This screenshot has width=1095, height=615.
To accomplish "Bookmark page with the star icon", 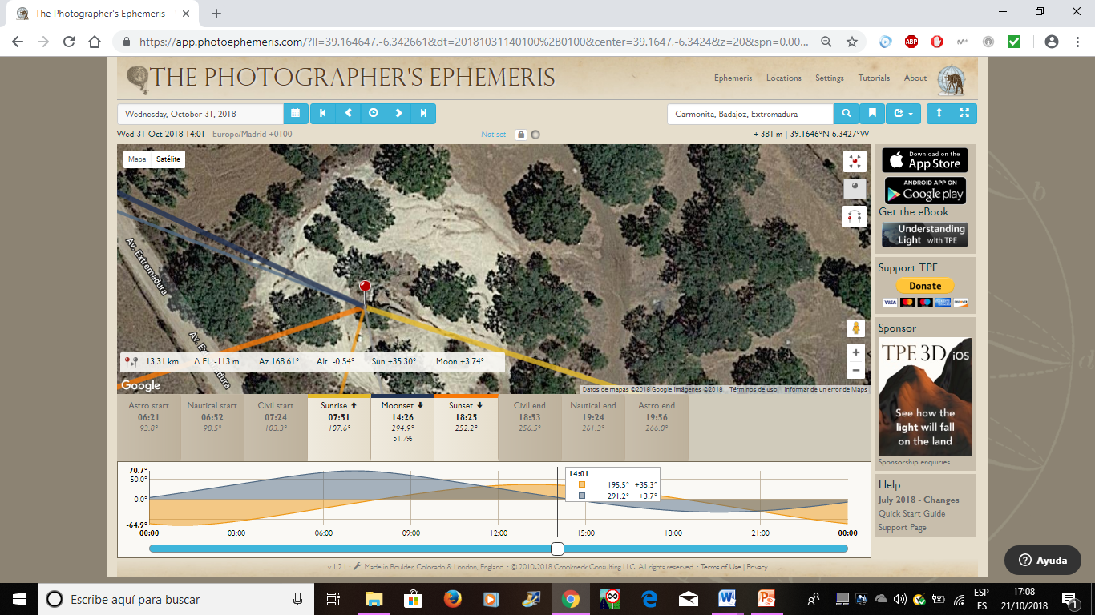I will (852, 42).
